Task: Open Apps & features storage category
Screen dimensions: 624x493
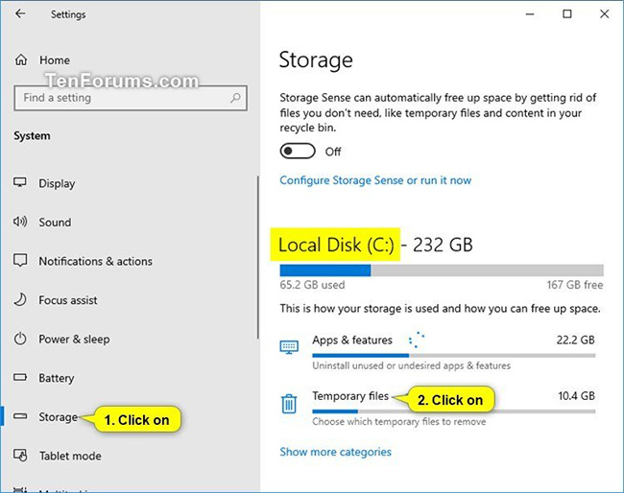Action: 352,340
